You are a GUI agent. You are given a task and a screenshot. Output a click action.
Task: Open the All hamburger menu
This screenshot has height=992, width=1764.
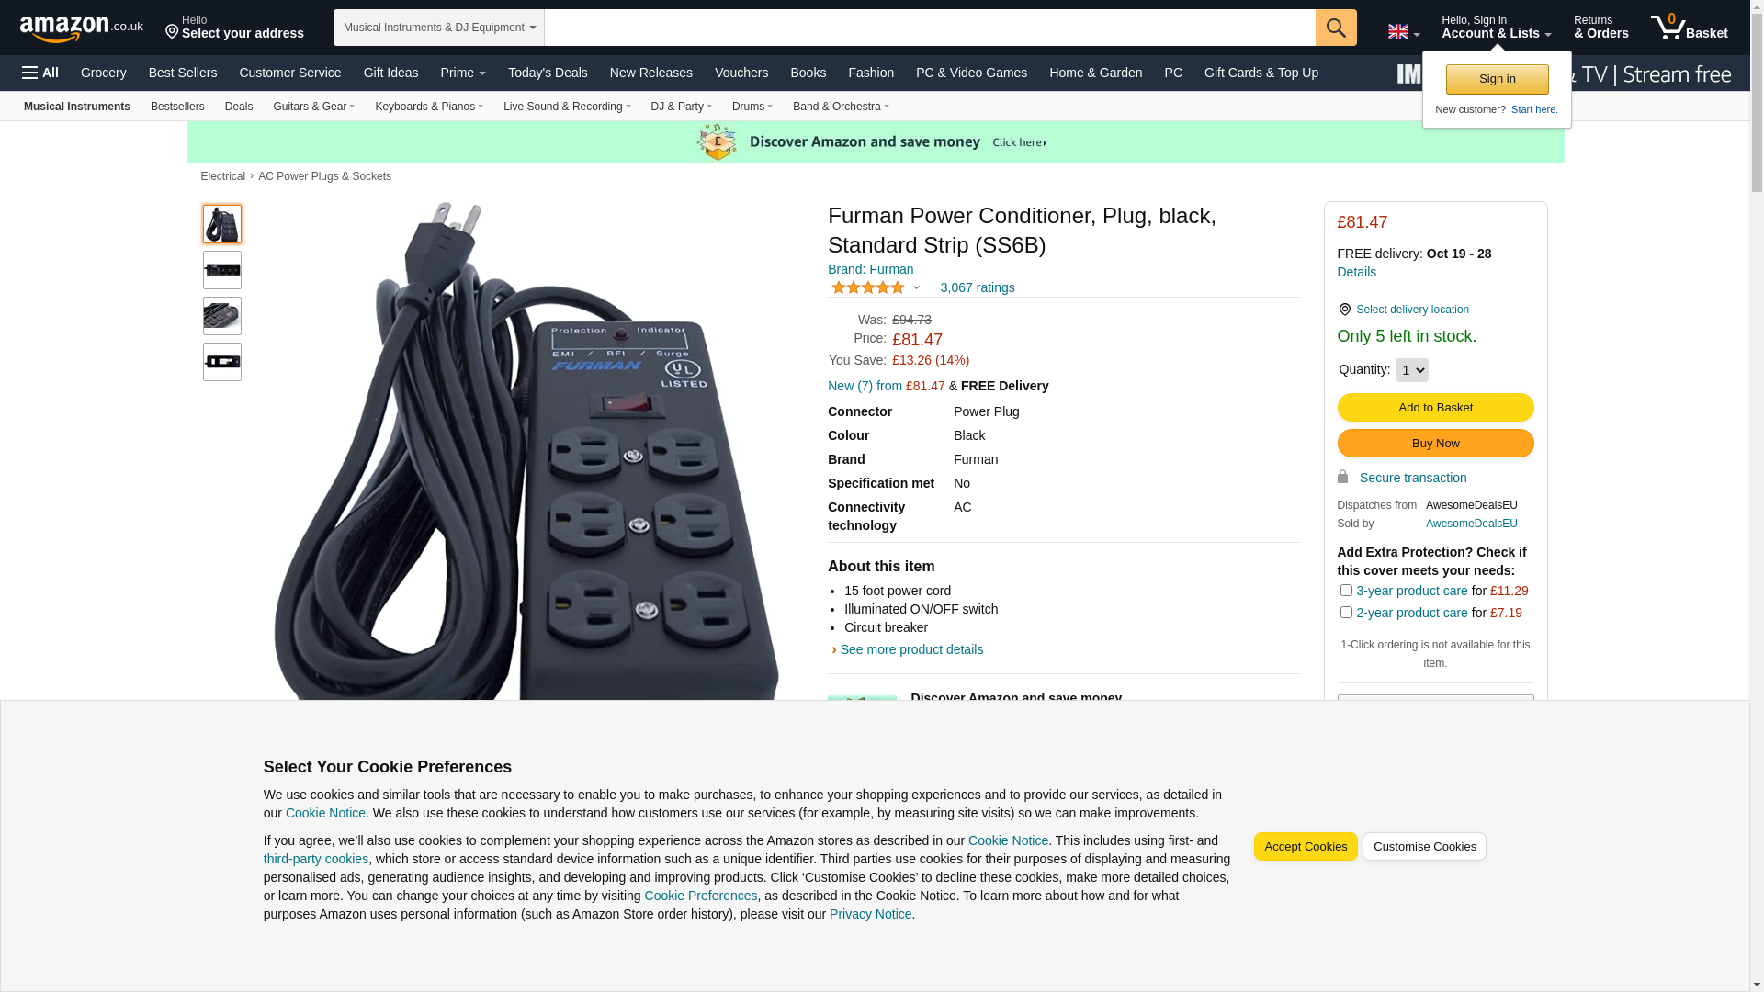click(x=40, y=73)
